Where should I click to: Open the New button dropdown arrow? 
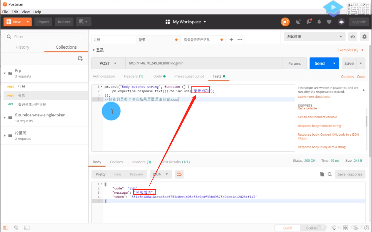pos(28,22)
